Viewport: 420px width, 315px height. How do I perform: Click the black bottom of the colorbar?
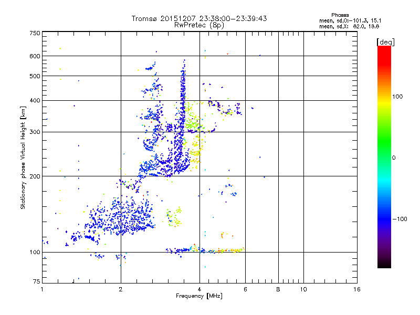click(384, 264)
